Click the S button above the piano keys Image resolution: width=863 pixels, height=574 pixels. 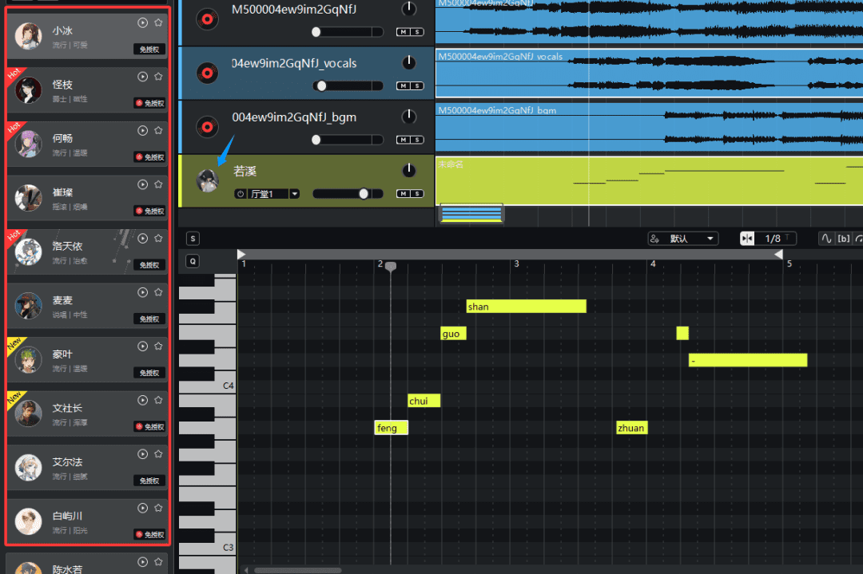coord(193,238)
